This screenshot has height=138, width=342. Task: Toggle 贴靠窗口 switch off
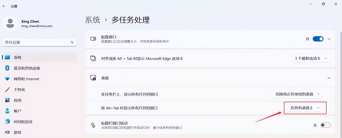coord(318,39)
